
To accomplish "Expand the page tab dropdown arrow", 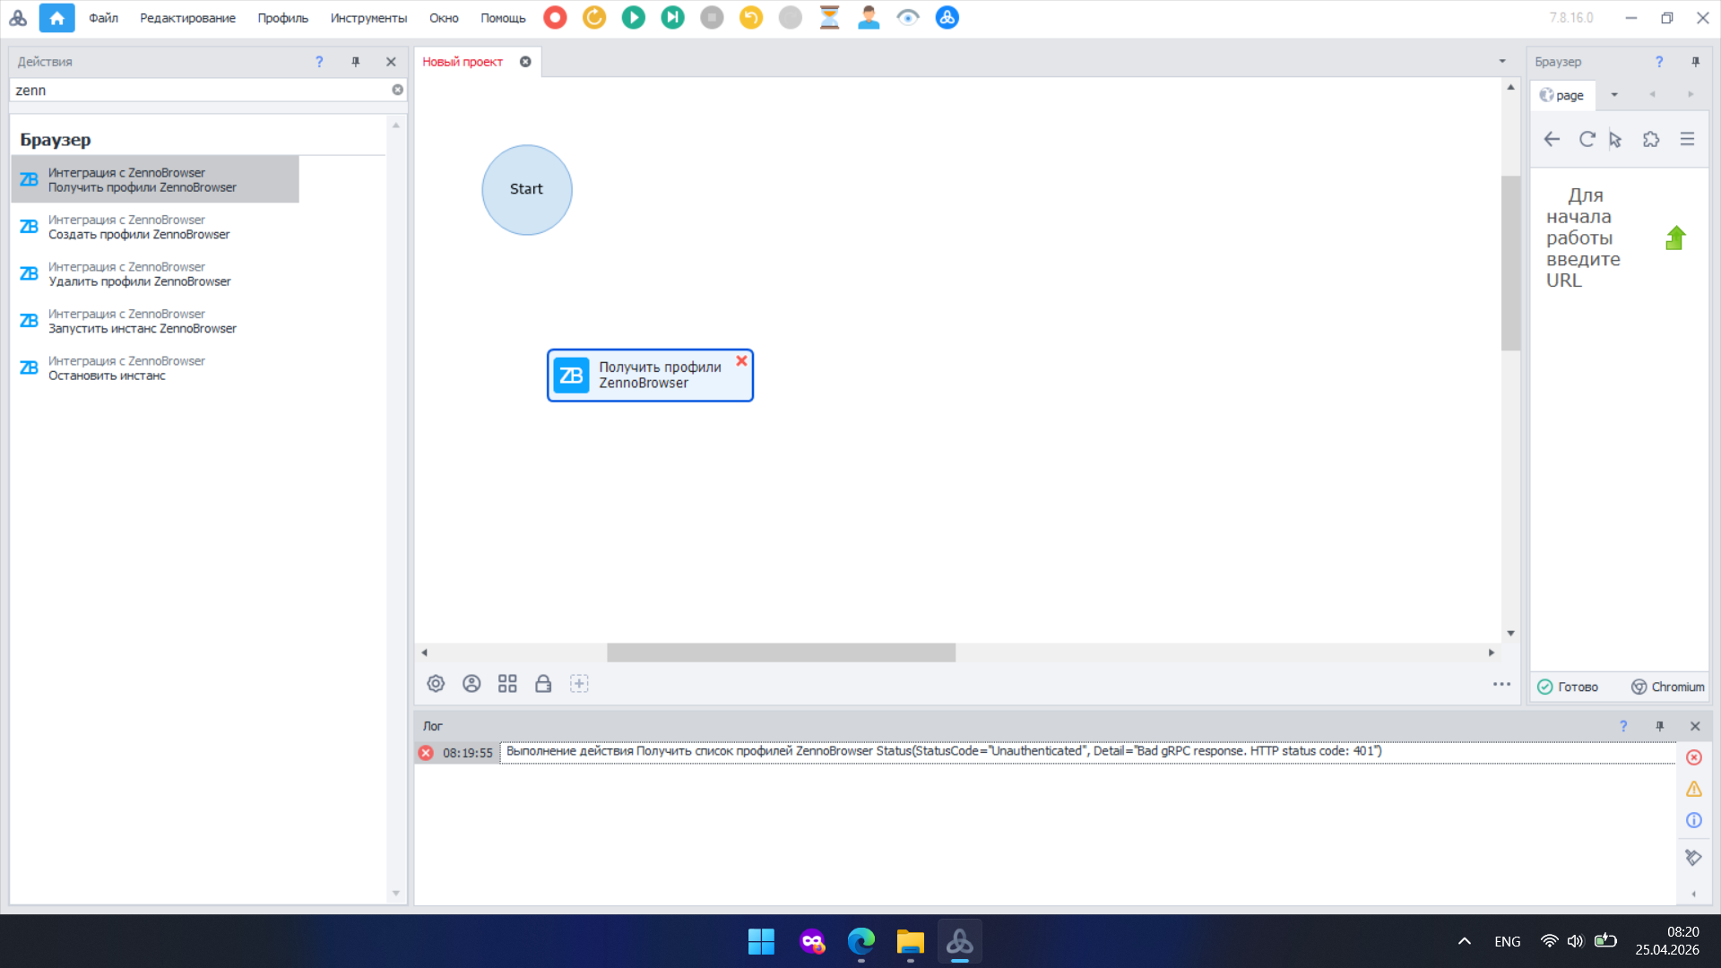I will (1613, 95).
